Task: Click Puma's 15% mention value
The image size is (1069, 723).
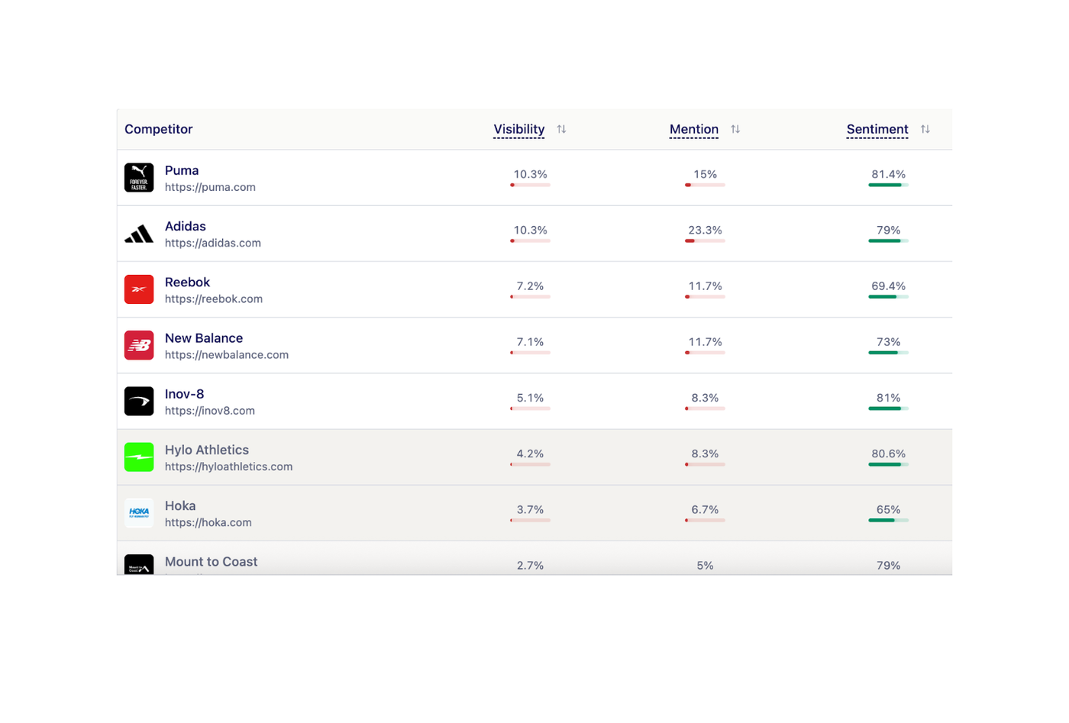Action: click(705, 174)
